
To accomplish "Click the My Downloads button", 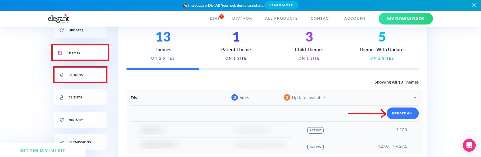I will pos(405,19).
